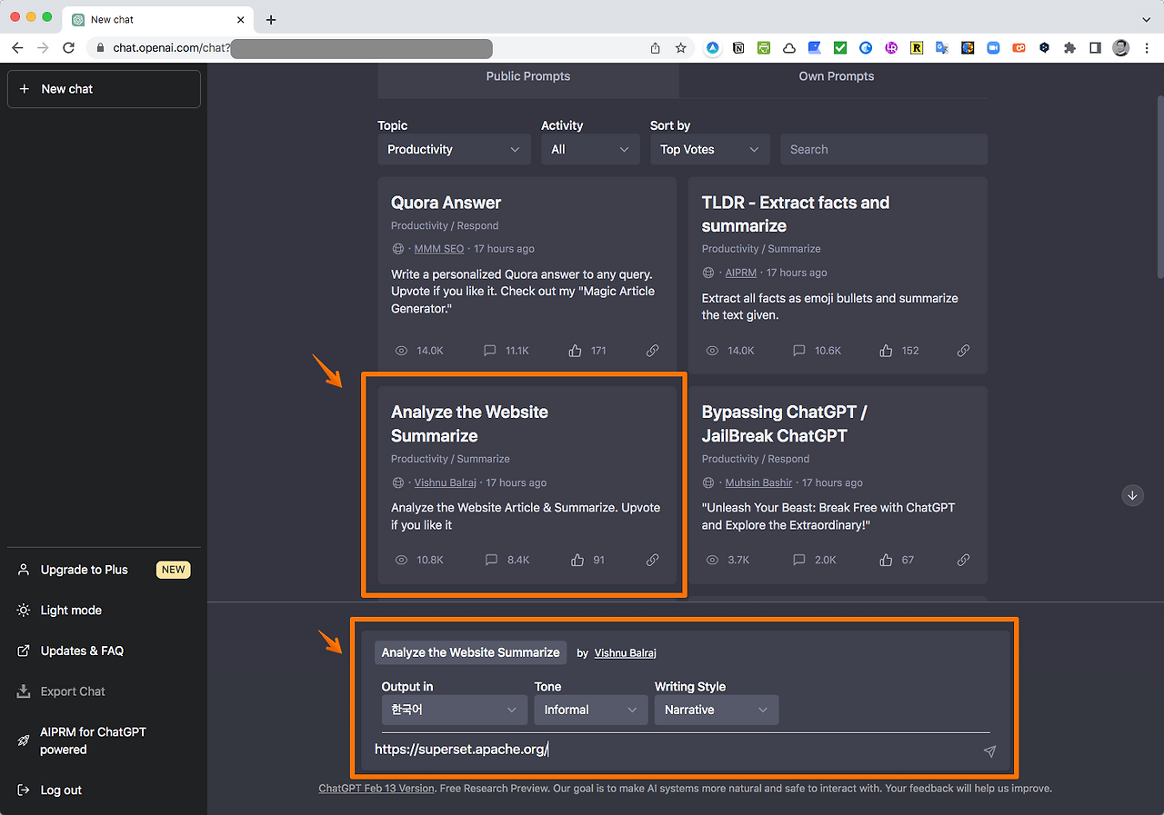Copy link of the Bypassing ChatGPT card

963,560
